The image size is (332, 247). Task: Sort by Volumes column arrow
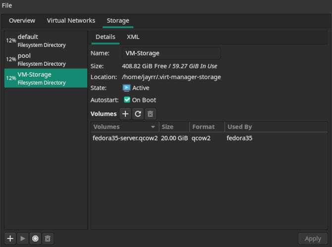pyautogui.click(x=153, y=127)
